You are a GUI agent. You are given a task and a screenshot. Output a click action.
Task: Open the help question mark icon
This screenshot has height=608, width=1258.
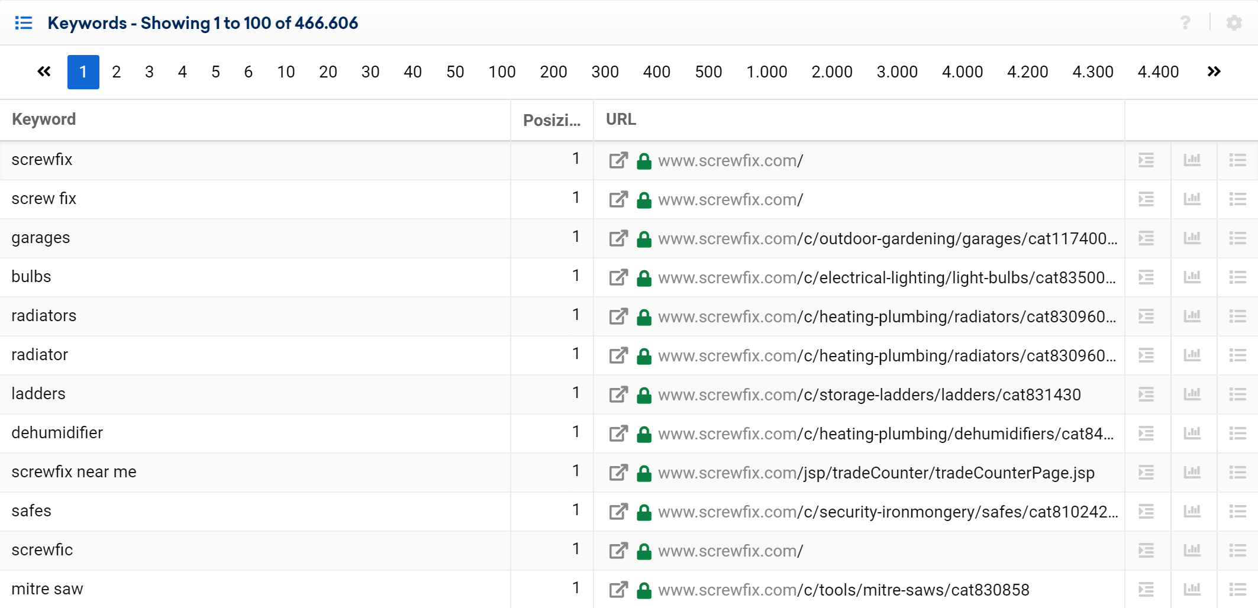pyautogui.click(x=1185, y=23)
